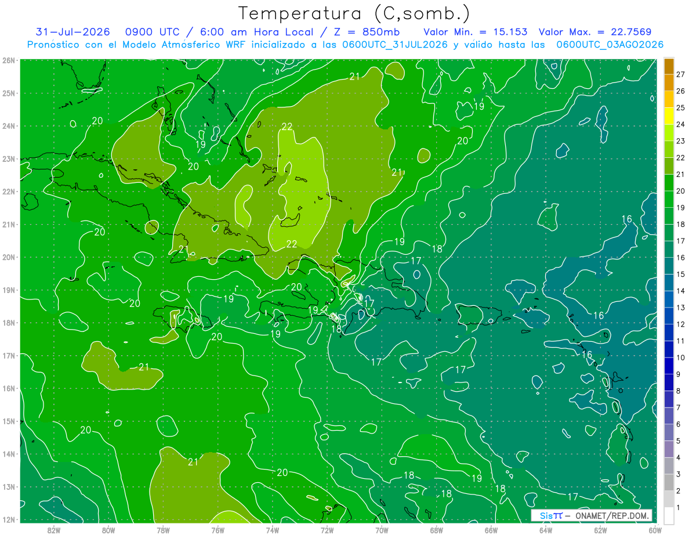The height and width of the screenshot is (538, 696).
Task: Click the "22N" latitude label
Action: point(8,192)
